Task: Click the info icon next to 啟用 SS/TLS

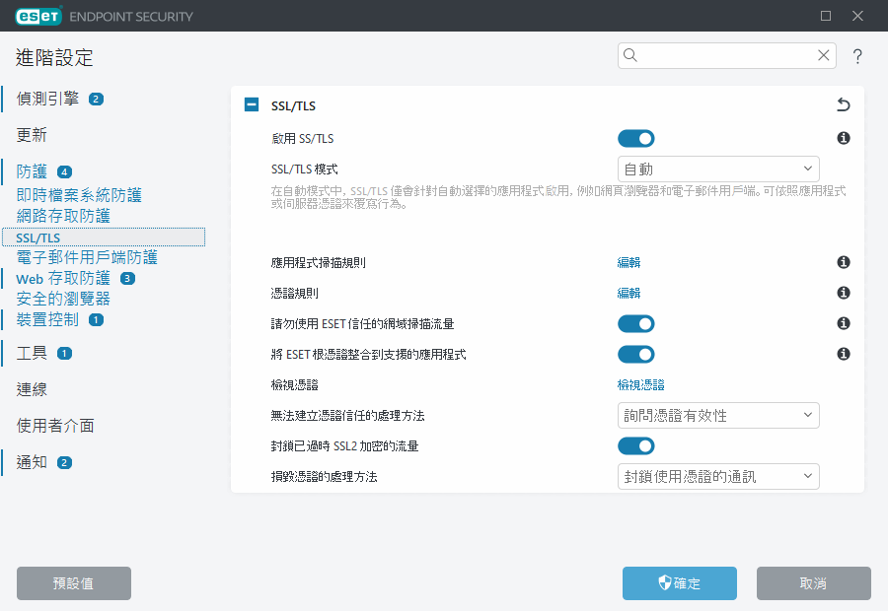Action: click(843, 138)
